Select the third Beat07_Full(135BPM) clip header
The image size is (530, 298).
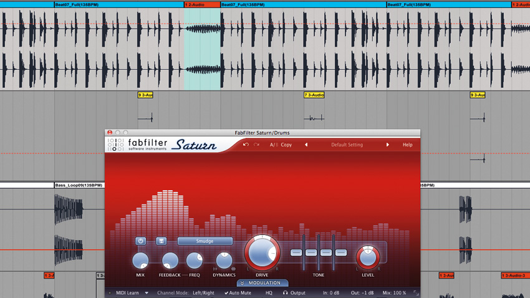click(449, 5)
